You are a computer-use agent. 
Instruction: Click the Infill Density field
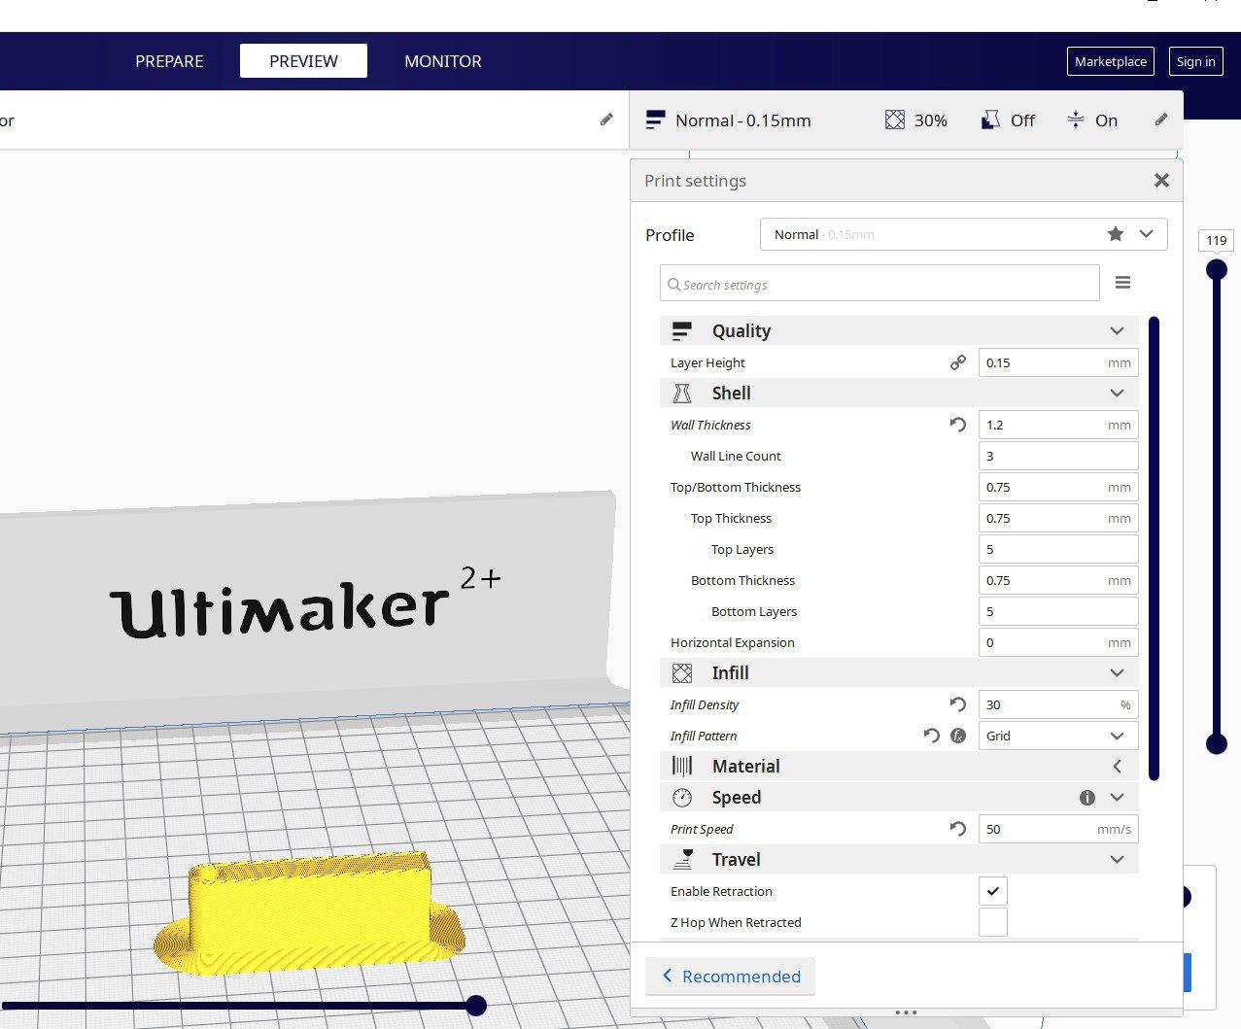click(x=1057, y=704)
